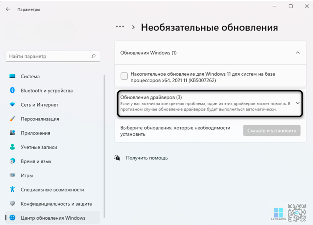Viewport: 313px width, 225px height.
Task: Open the Персонализация category
Action: tap(53, 119)
